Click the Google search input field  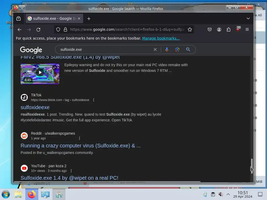[106, 49]
